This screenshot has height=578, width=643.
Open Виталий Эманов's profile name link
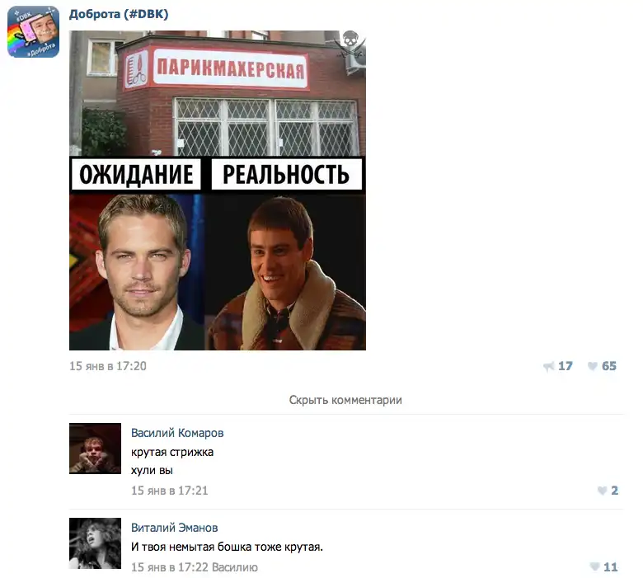[174, 528]
